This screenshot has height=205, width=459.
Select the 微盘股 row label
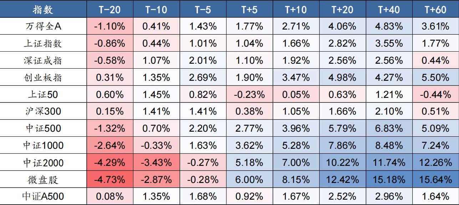pos(43,180)
